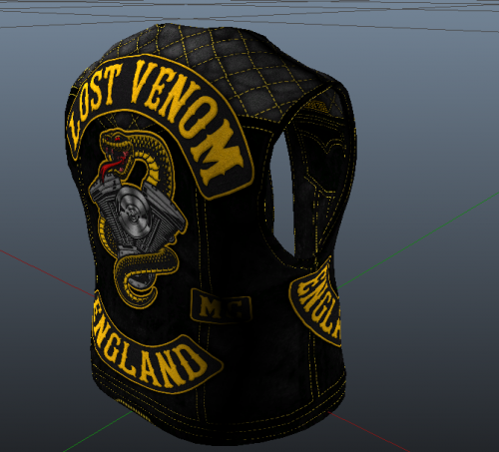Click the small MC patch on vest
The width and height of the screenshot is (499, 452).
pos(221,306)
